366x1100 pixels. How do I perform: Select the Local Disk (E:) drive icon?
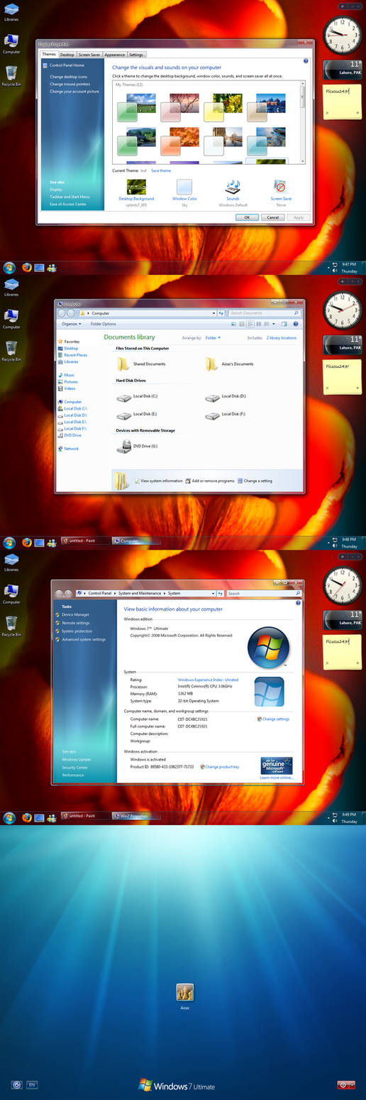[x=123, y=415]
